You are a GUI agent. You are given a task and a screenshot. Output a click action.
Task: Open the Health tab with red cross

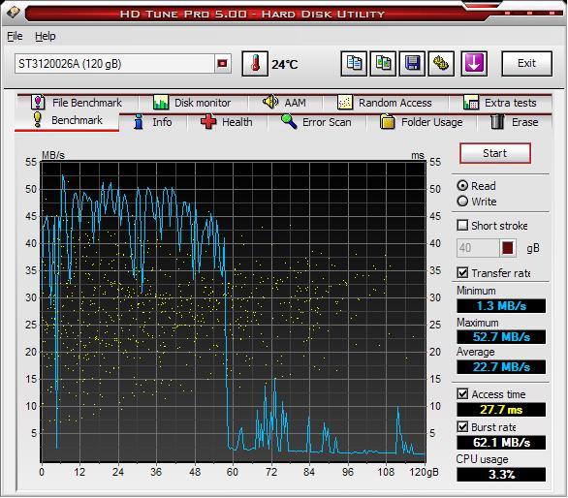click(x=227, y=122)
